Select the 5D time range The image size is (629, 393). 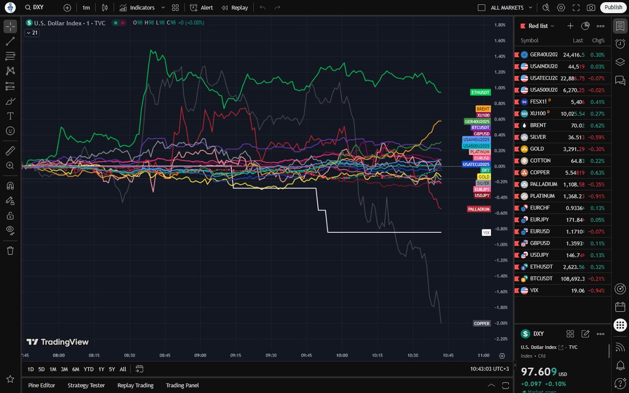(41, 369)
